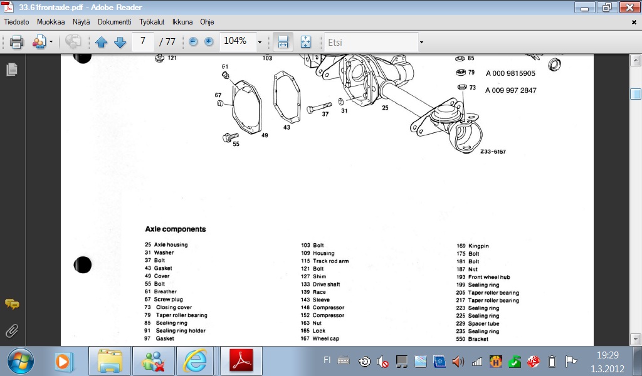The image size is (642, 376).
Task: Click the vertical scrollbar thumb
Action: (x=636, y=94)
